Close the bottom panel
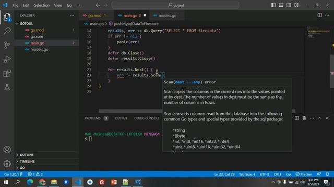Viewport: 334px width, 187px height. tap(327, 118)
